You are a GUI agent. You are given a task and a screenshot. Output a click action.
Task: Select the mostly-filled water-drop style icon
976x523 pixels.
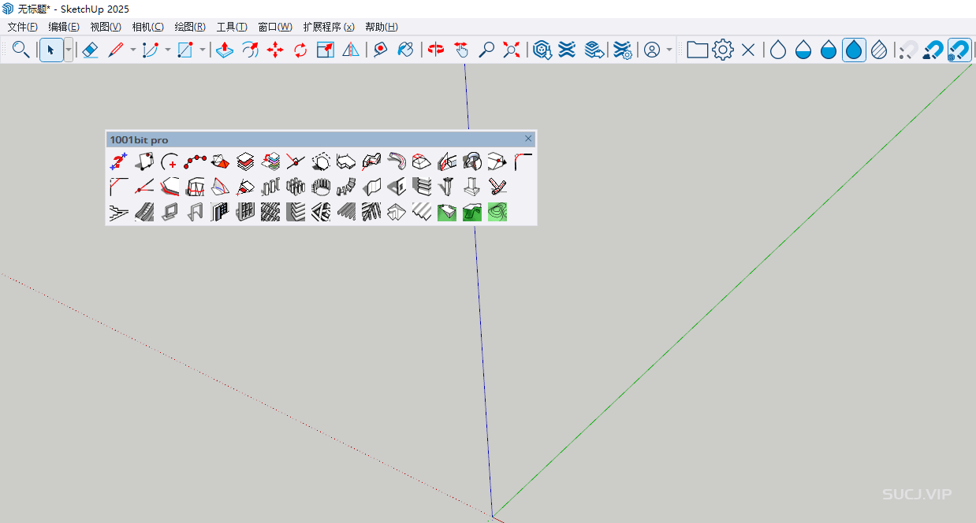829,50
